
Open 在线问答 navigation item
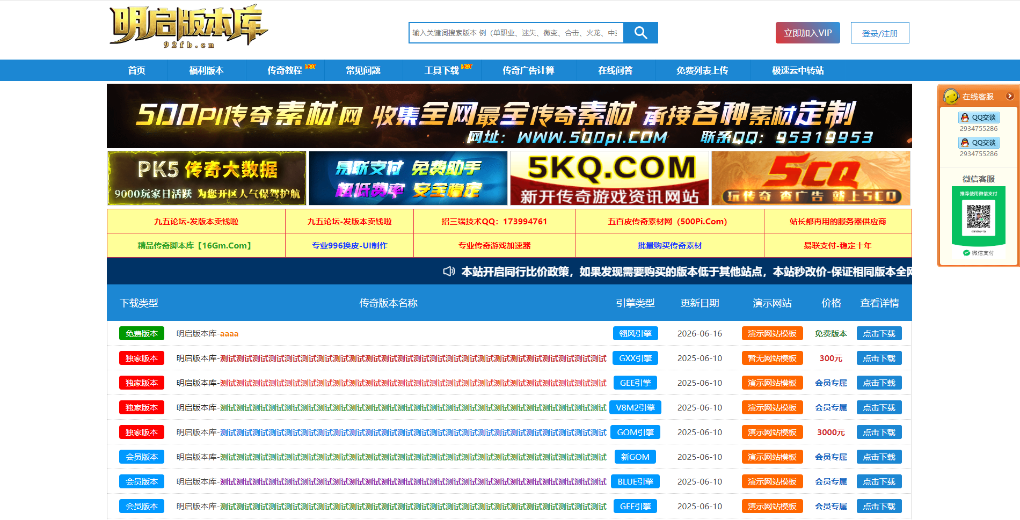[x=616, y=70]
